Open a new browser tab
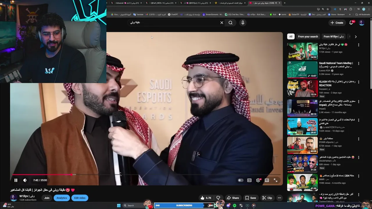 (285, 3)
